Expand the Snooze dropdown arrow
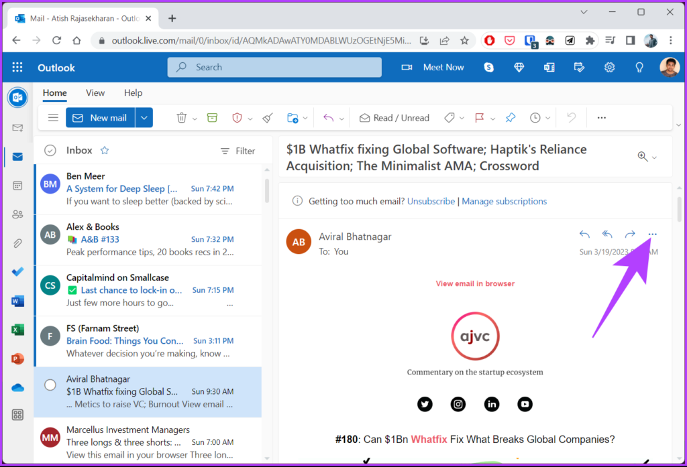687x467 pixels. coord(547,118)
